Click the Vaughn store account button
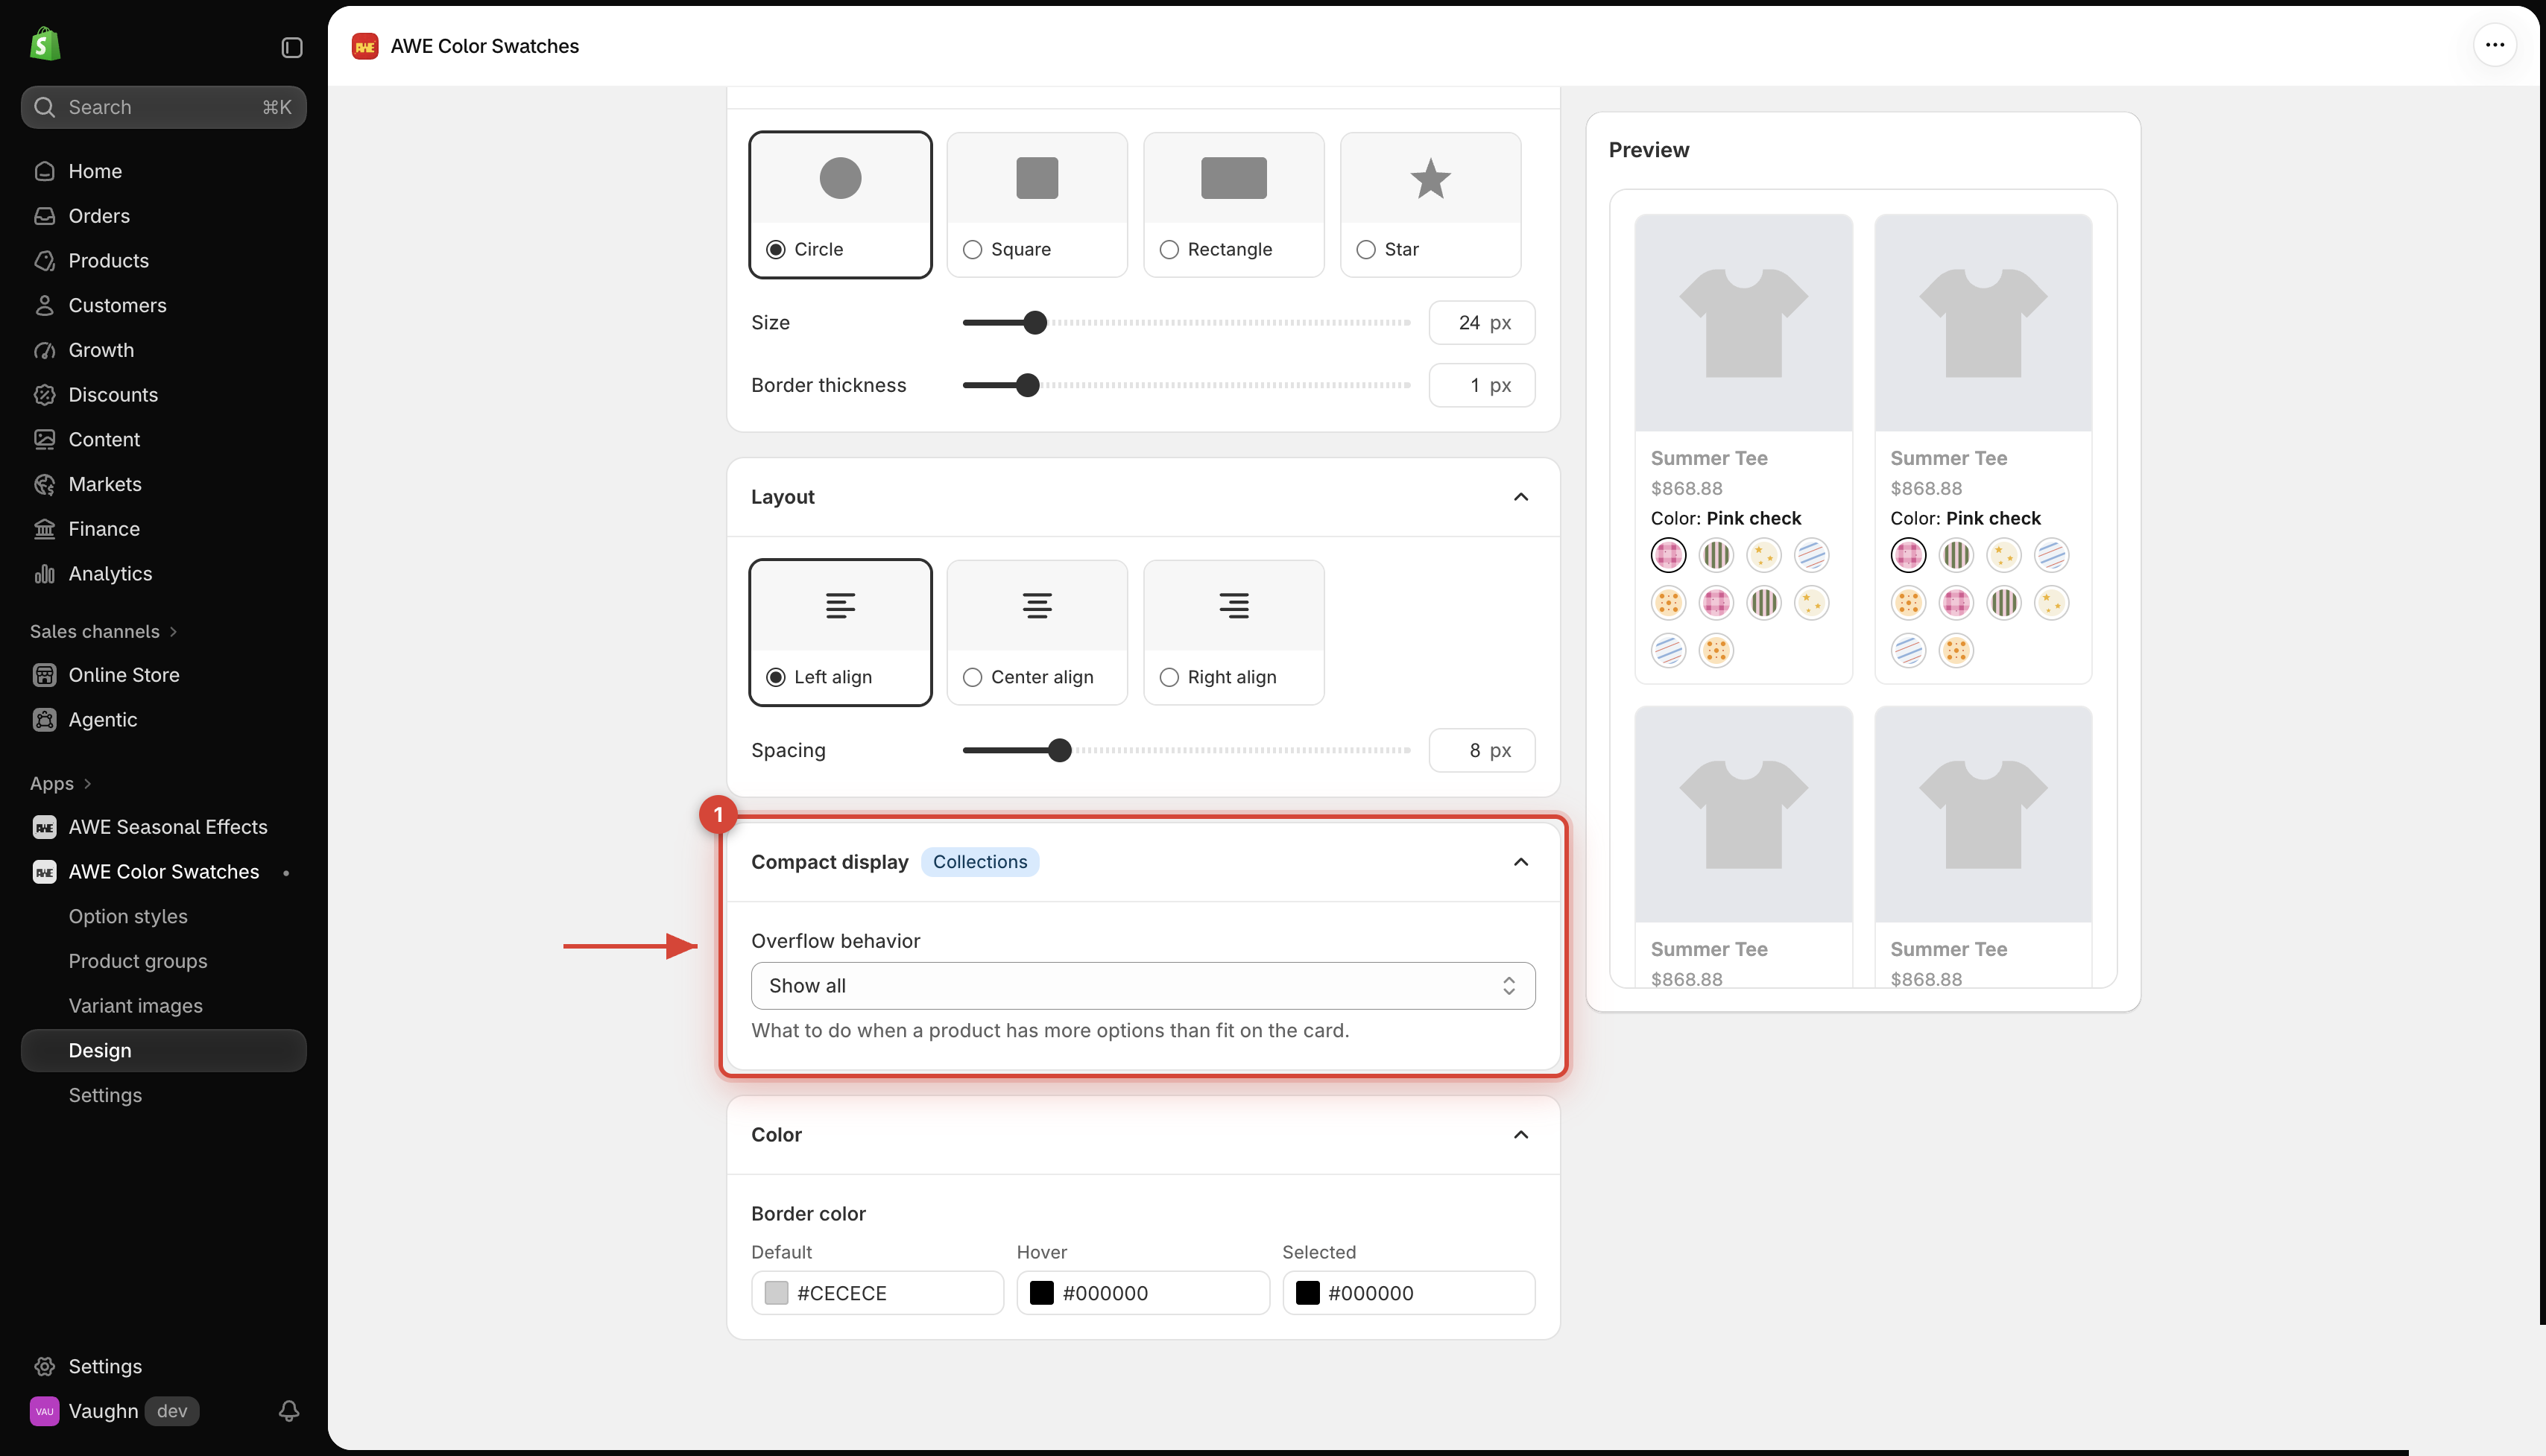2546x1456 pixels. tap(115, 1411)
